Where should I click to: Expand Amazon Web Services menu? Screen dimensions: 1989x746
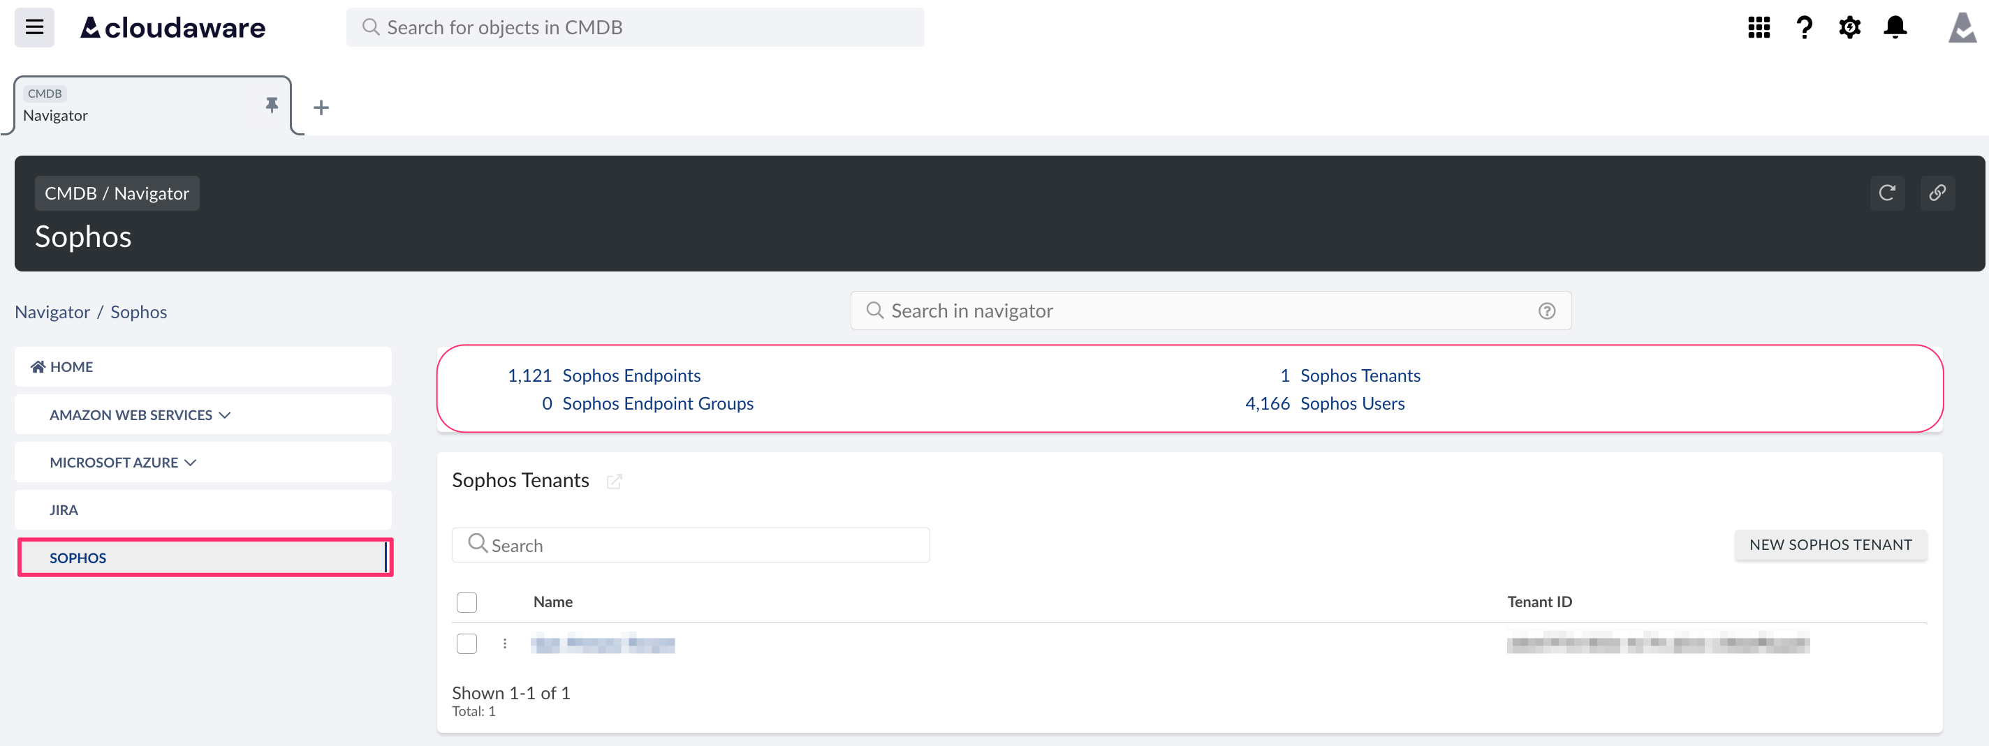point(203,415)
